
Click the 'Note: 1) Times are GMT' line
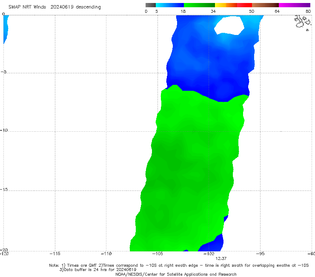[179, 265]
